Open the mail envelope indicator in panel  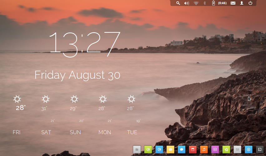(233, 3)
